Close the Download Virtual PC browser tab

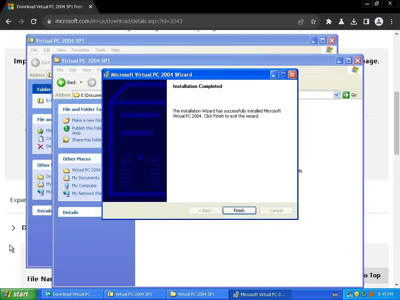coord(91,7)
